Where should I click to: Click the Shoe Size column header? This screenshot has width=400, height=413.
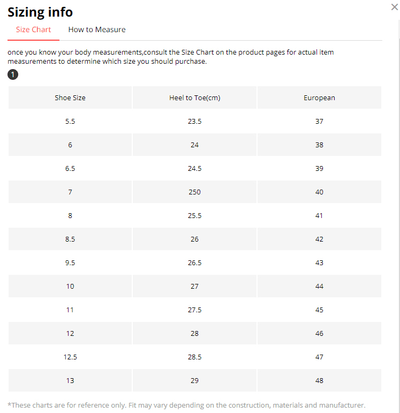click(70, 98)
